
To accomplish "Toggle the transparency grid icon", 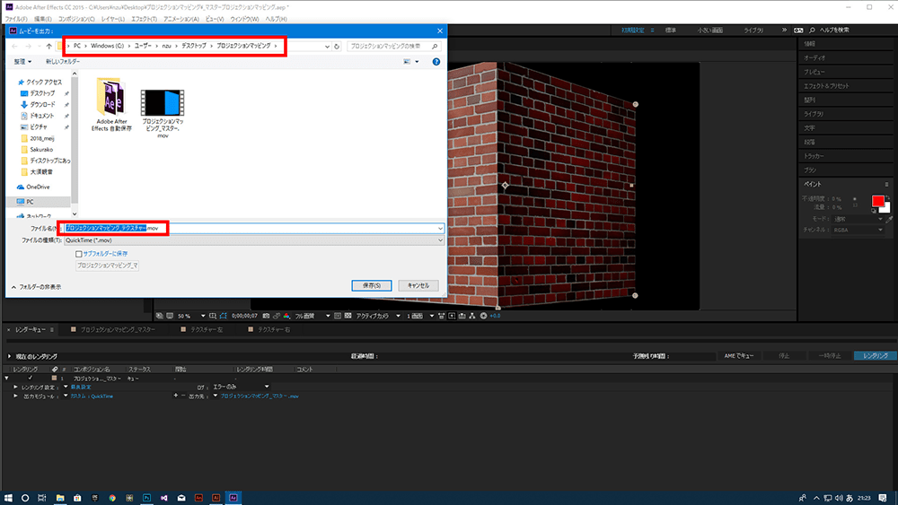I will (x=348, y=316).
